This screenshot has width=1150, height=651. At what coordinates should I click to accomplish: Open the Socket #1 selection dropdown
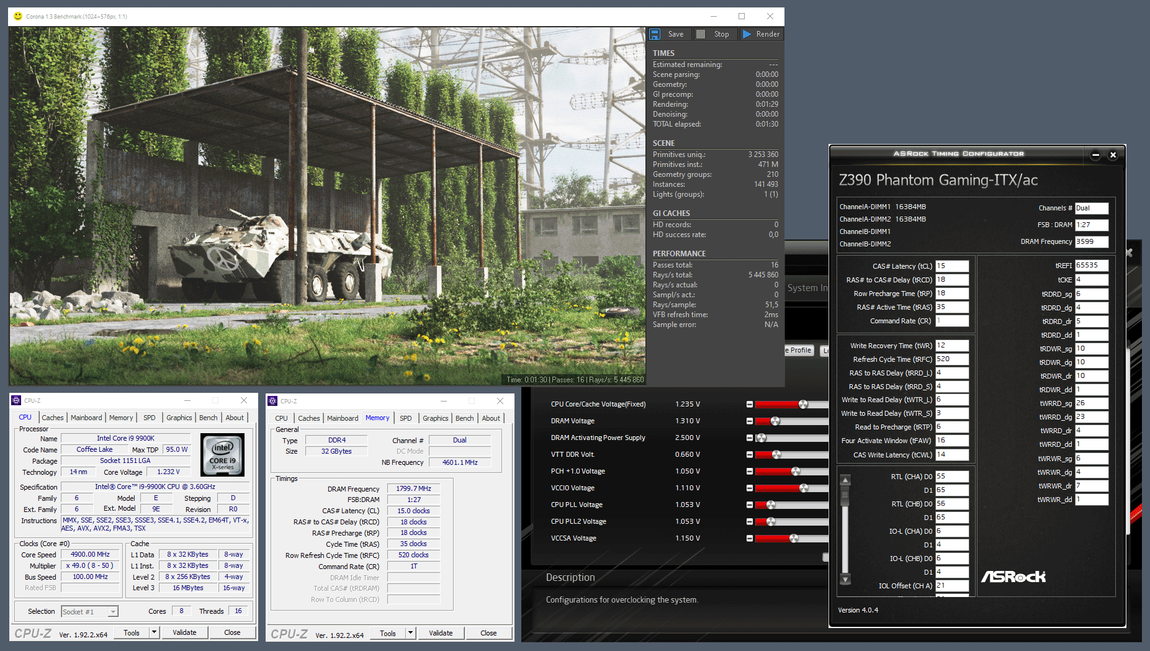point(113,612)
